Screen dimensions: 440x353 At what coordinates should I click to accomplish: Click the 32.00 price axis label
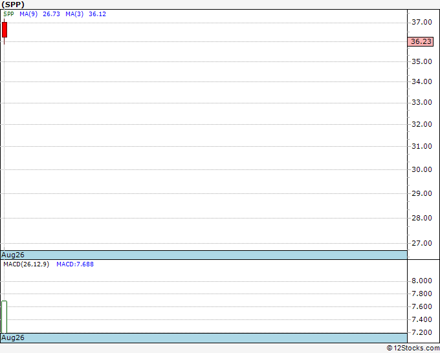point(422,124)
